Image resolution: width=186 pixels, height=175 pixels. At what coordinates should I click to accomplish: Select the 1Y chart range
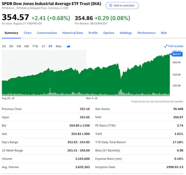[x=43, y=46]
